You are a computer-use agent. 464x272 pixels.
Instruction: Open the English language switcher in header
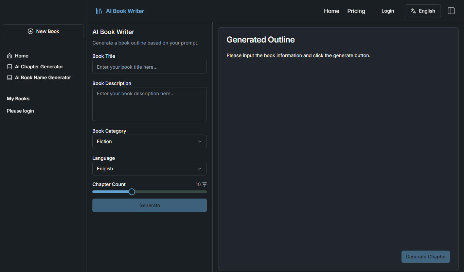[423, 11]
